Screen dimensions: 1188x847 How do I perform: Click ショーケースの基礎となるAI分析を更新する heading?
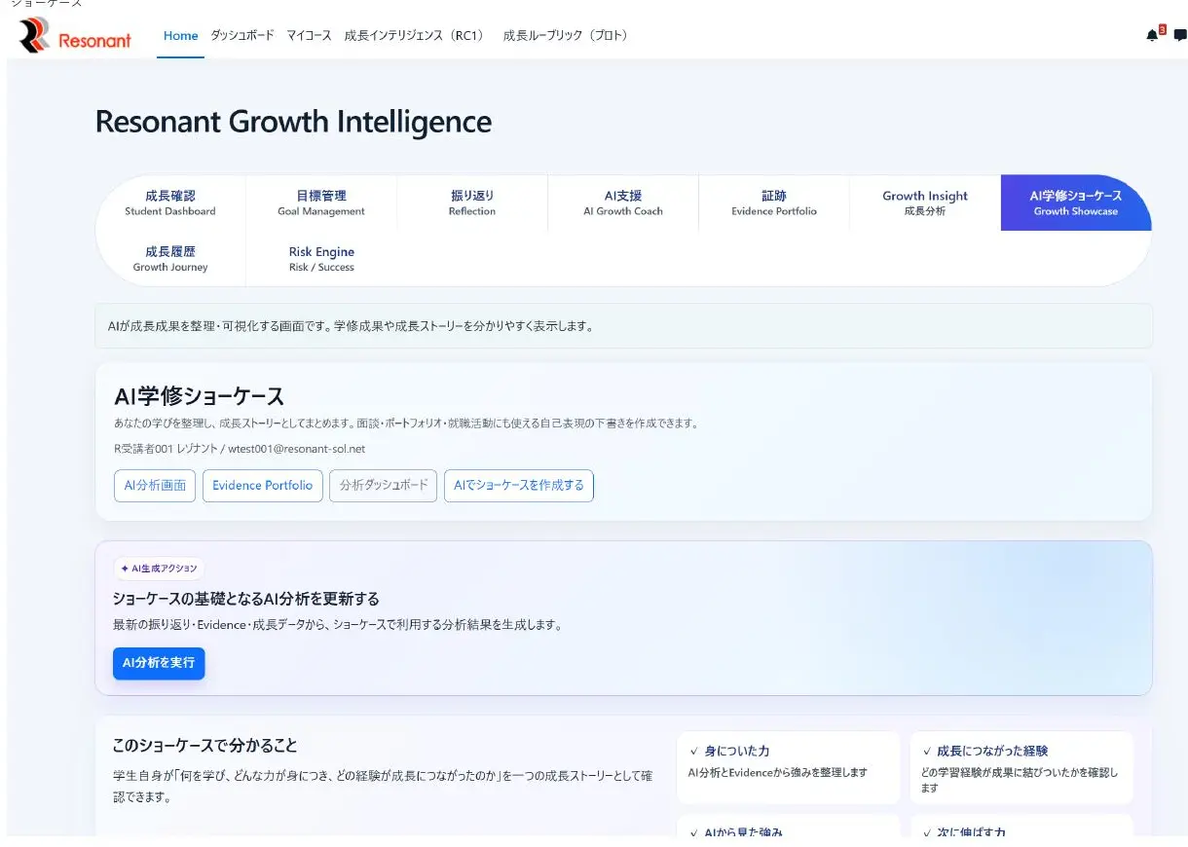pyautogui.click(x=246, y=599)
